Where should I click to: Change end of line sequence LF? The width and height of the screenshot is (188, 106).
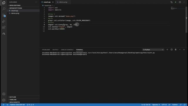click(x=169, y=105)
